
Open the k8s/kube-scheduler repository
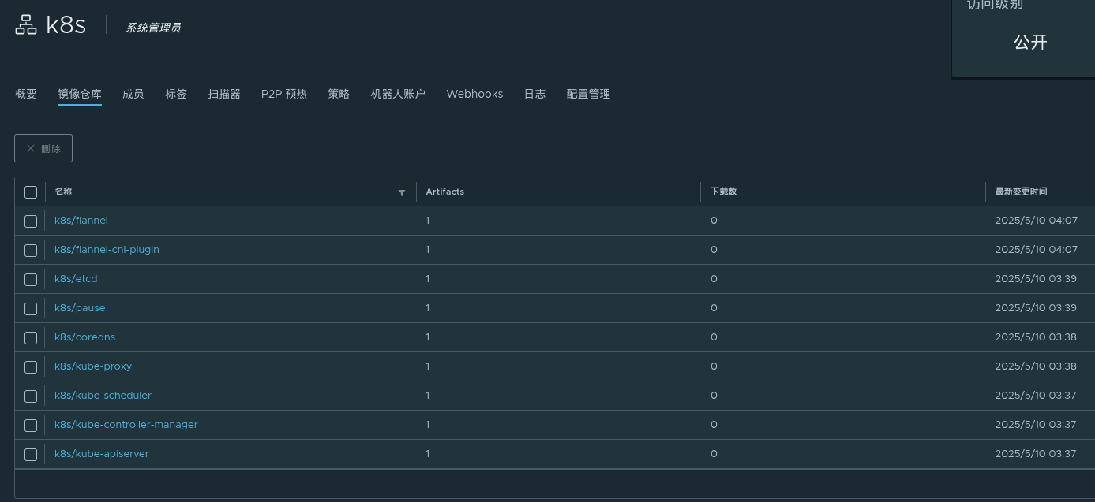point(103,396)
